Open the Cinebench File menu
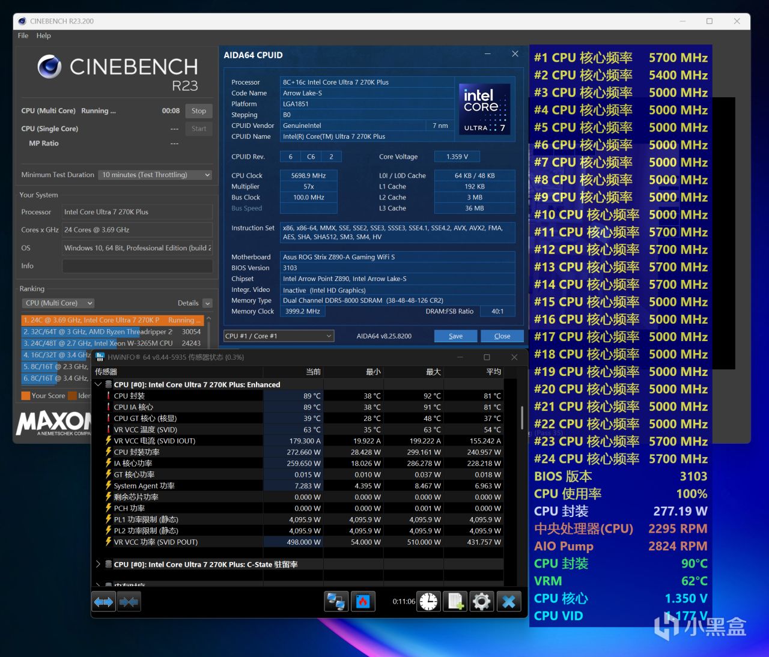This screenshot has width=769, height=657. click(x=23, y=35)
